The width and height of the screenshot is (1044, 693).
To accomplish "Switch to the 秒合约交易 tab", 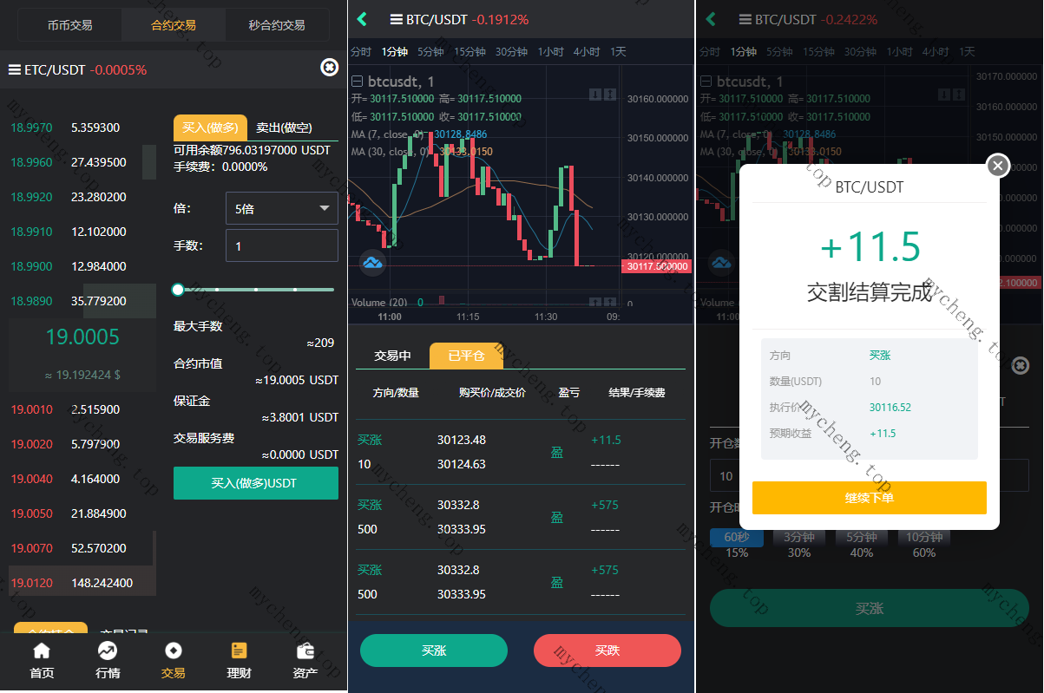I will pos(277,25).
